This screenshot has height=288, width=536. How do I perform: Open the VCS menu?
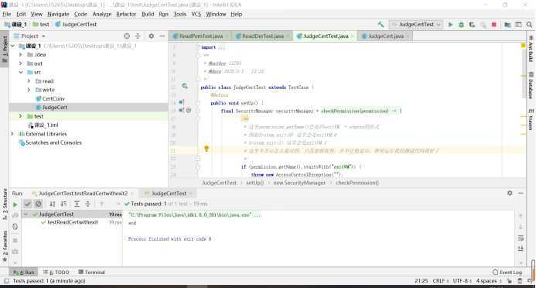click(196, 14)
